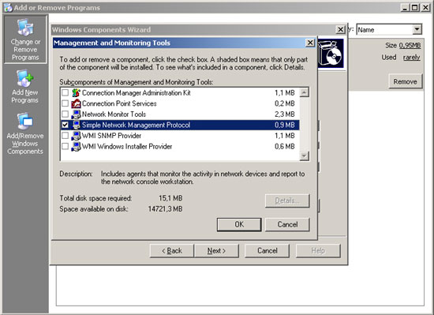
Task: Select WMI Windows Installer Provider row text
Action: coord(127,146)
